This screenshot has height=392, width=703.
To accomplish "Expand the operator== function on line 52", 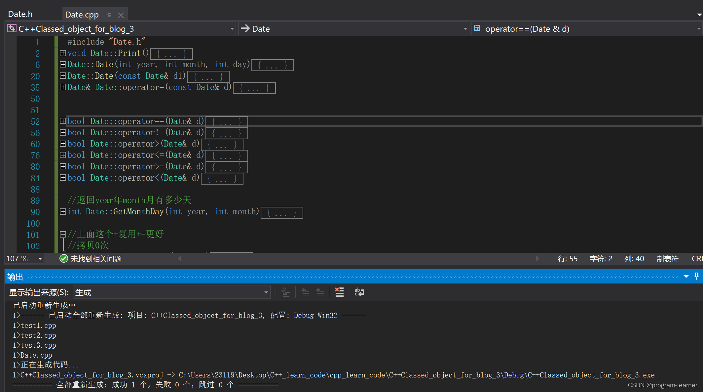I will (63, 121).
